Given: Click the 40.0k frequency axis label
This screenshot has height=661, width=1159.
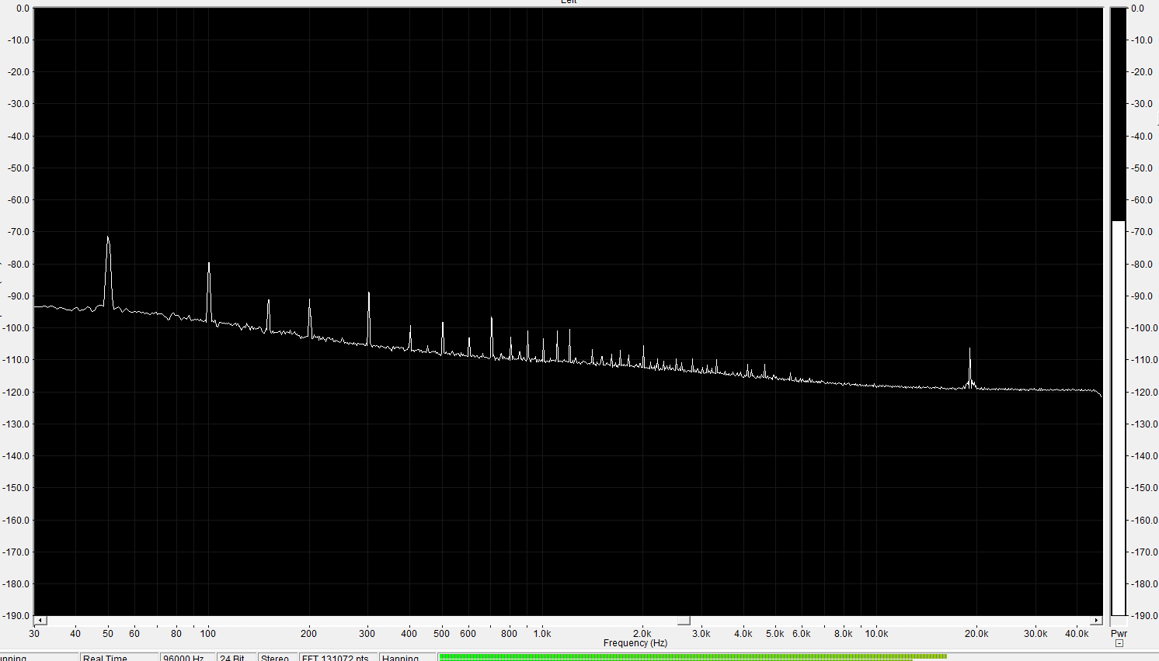Looking at the screenshot, I should coord(1077,634).
